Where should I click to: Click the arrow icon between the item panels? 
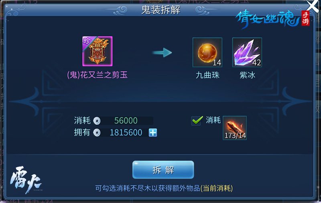click(163, 52)
